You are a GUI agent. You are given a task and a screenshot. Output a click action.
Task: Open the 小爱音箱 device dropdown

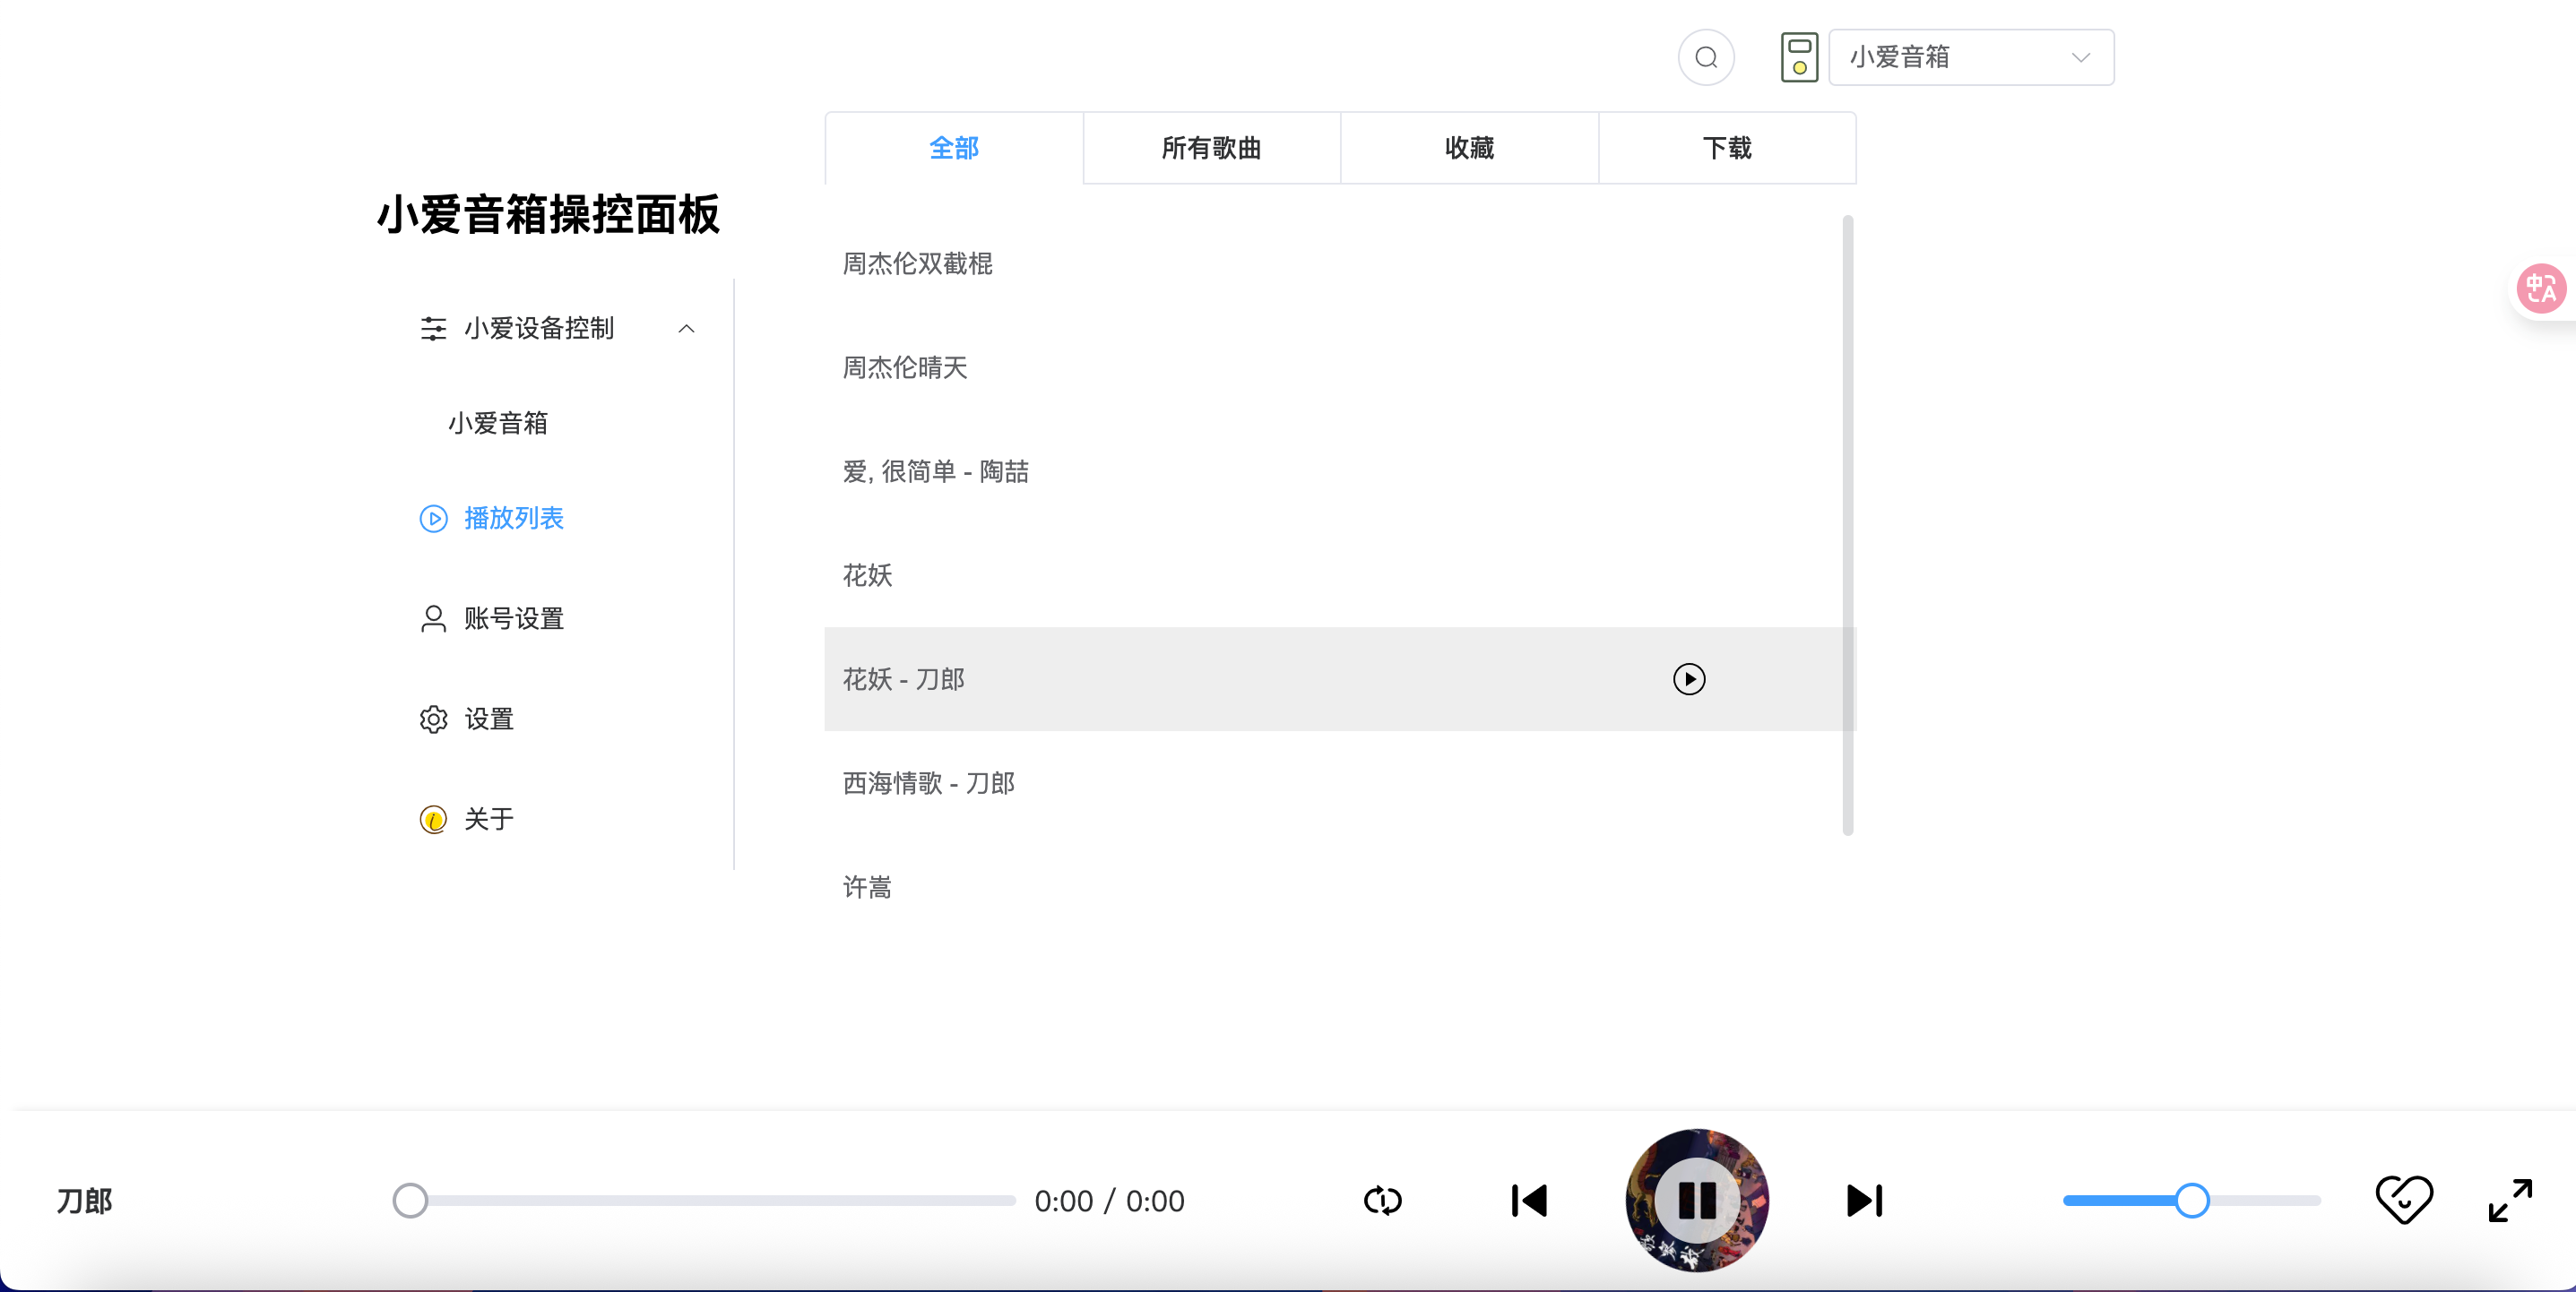click(x=1970, y=57)
